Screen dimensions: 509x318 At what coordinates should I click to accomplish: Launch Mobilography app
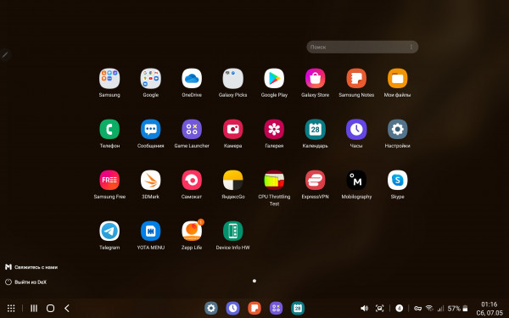pos(356,180)
